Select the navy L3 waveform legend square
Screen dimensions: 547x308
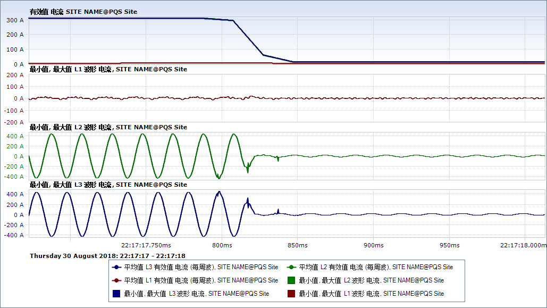point(116,294)
